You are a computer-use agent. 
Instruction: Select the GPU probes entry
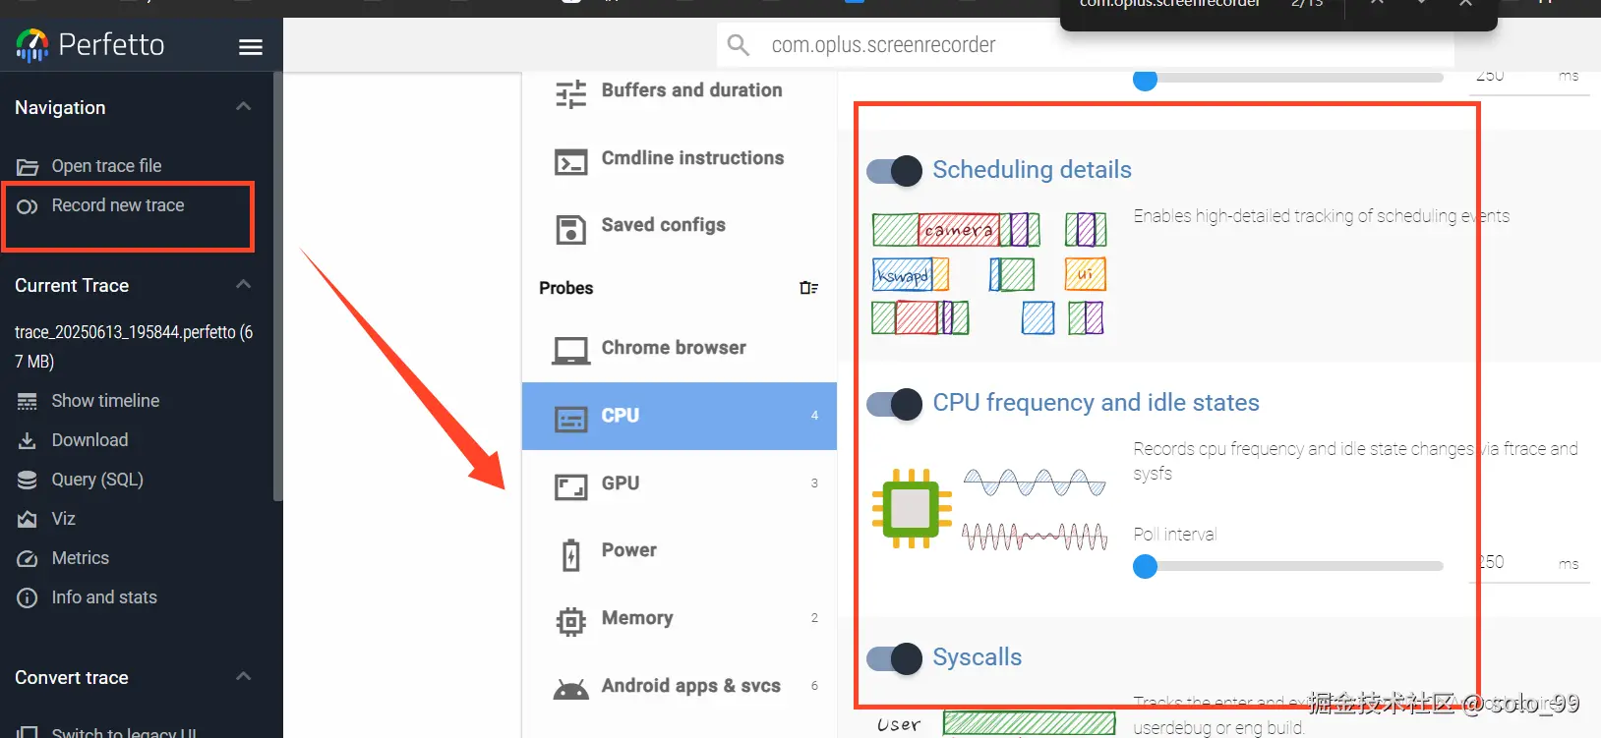click(680, 483)
